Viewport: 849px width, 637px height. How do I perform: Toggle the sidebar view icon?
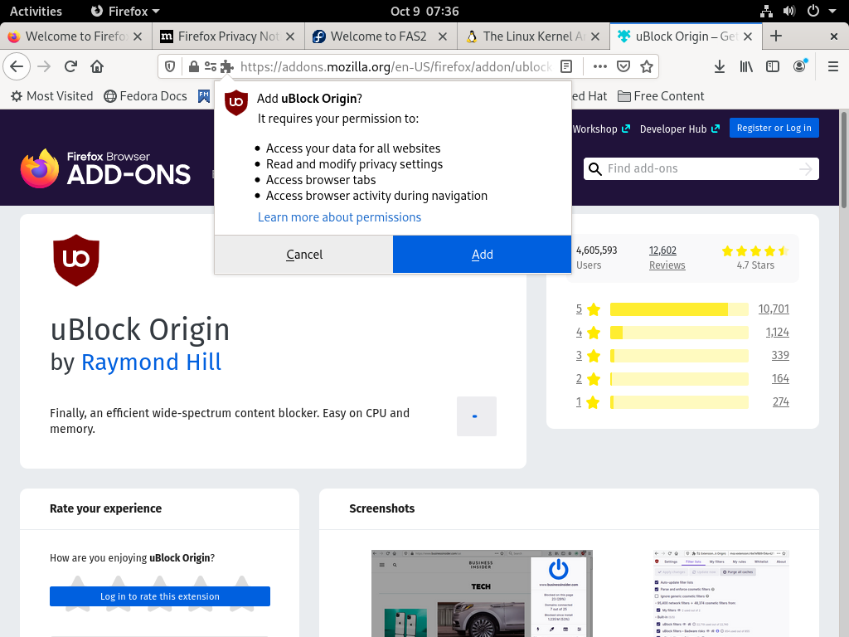(x=773, y=66)
